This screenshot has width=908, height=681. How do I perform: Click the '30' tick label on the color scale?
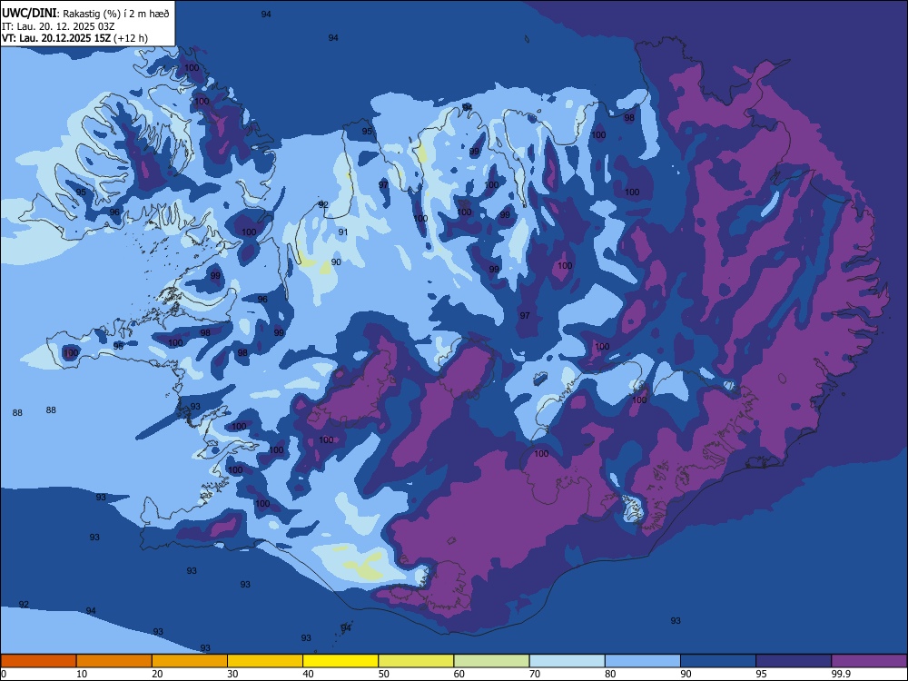[x=232, y=674]
